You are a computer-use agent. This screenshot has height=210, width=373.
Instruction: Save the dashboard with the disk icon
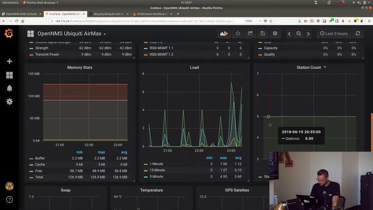tap(263, 34)
